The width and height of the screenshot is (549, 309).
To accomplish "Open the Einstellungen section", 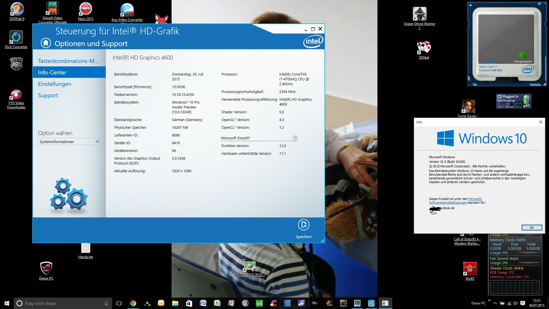I will click(x=54, y=84).
